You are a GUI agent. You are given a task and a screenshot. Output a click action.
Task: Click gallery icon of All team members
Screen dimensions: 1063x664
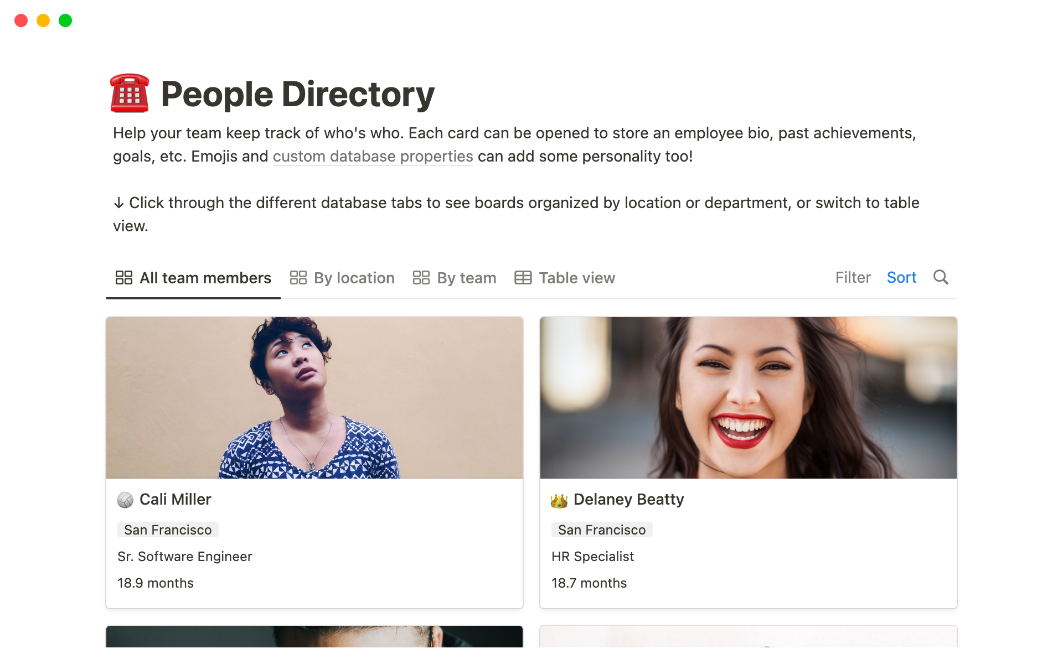[123, 278]
